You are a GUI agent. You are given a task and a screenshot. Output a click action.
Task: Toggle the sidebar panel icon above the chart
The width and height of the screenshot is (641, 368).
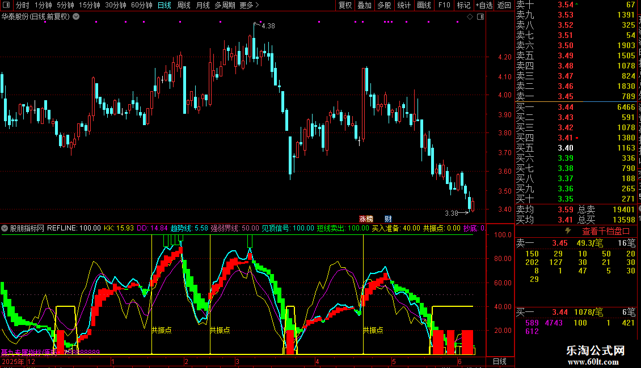pyautogui.click(x=480, y=17)
